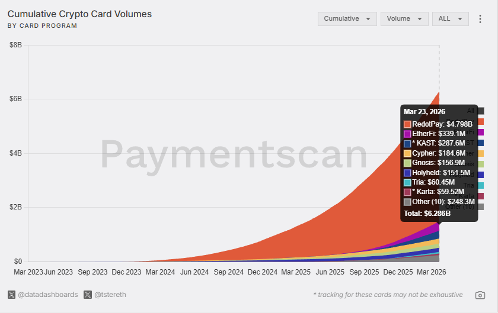Open the chart options kebab menu

[480, 19]
